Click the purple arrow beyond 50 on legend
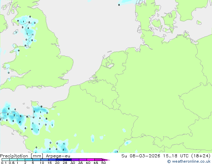 click(x=106, y=160)
